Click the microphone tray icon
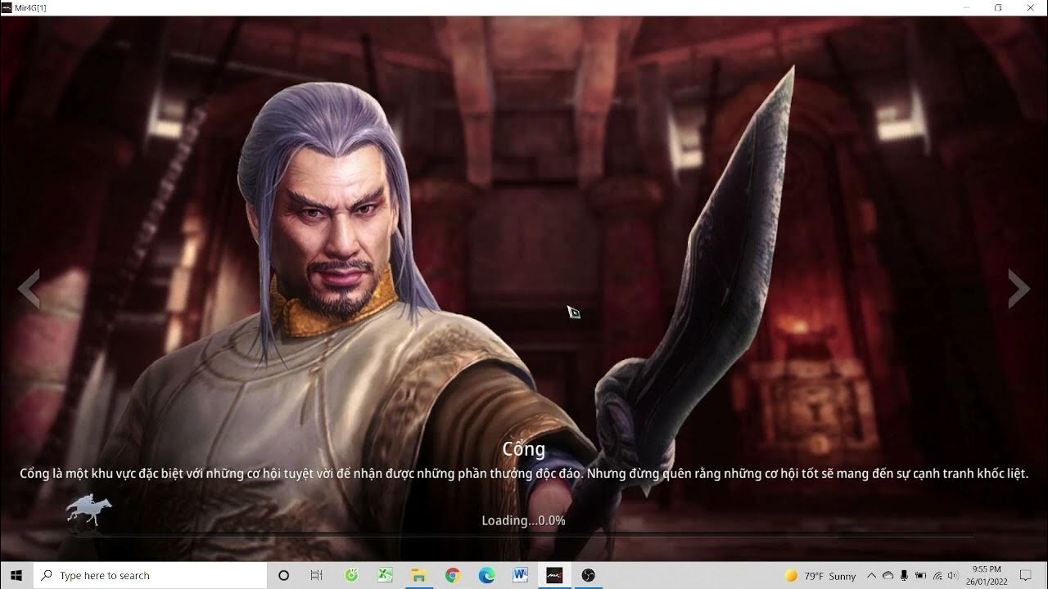Screen dimensions: 1048x589 click(x=904, y=576)
